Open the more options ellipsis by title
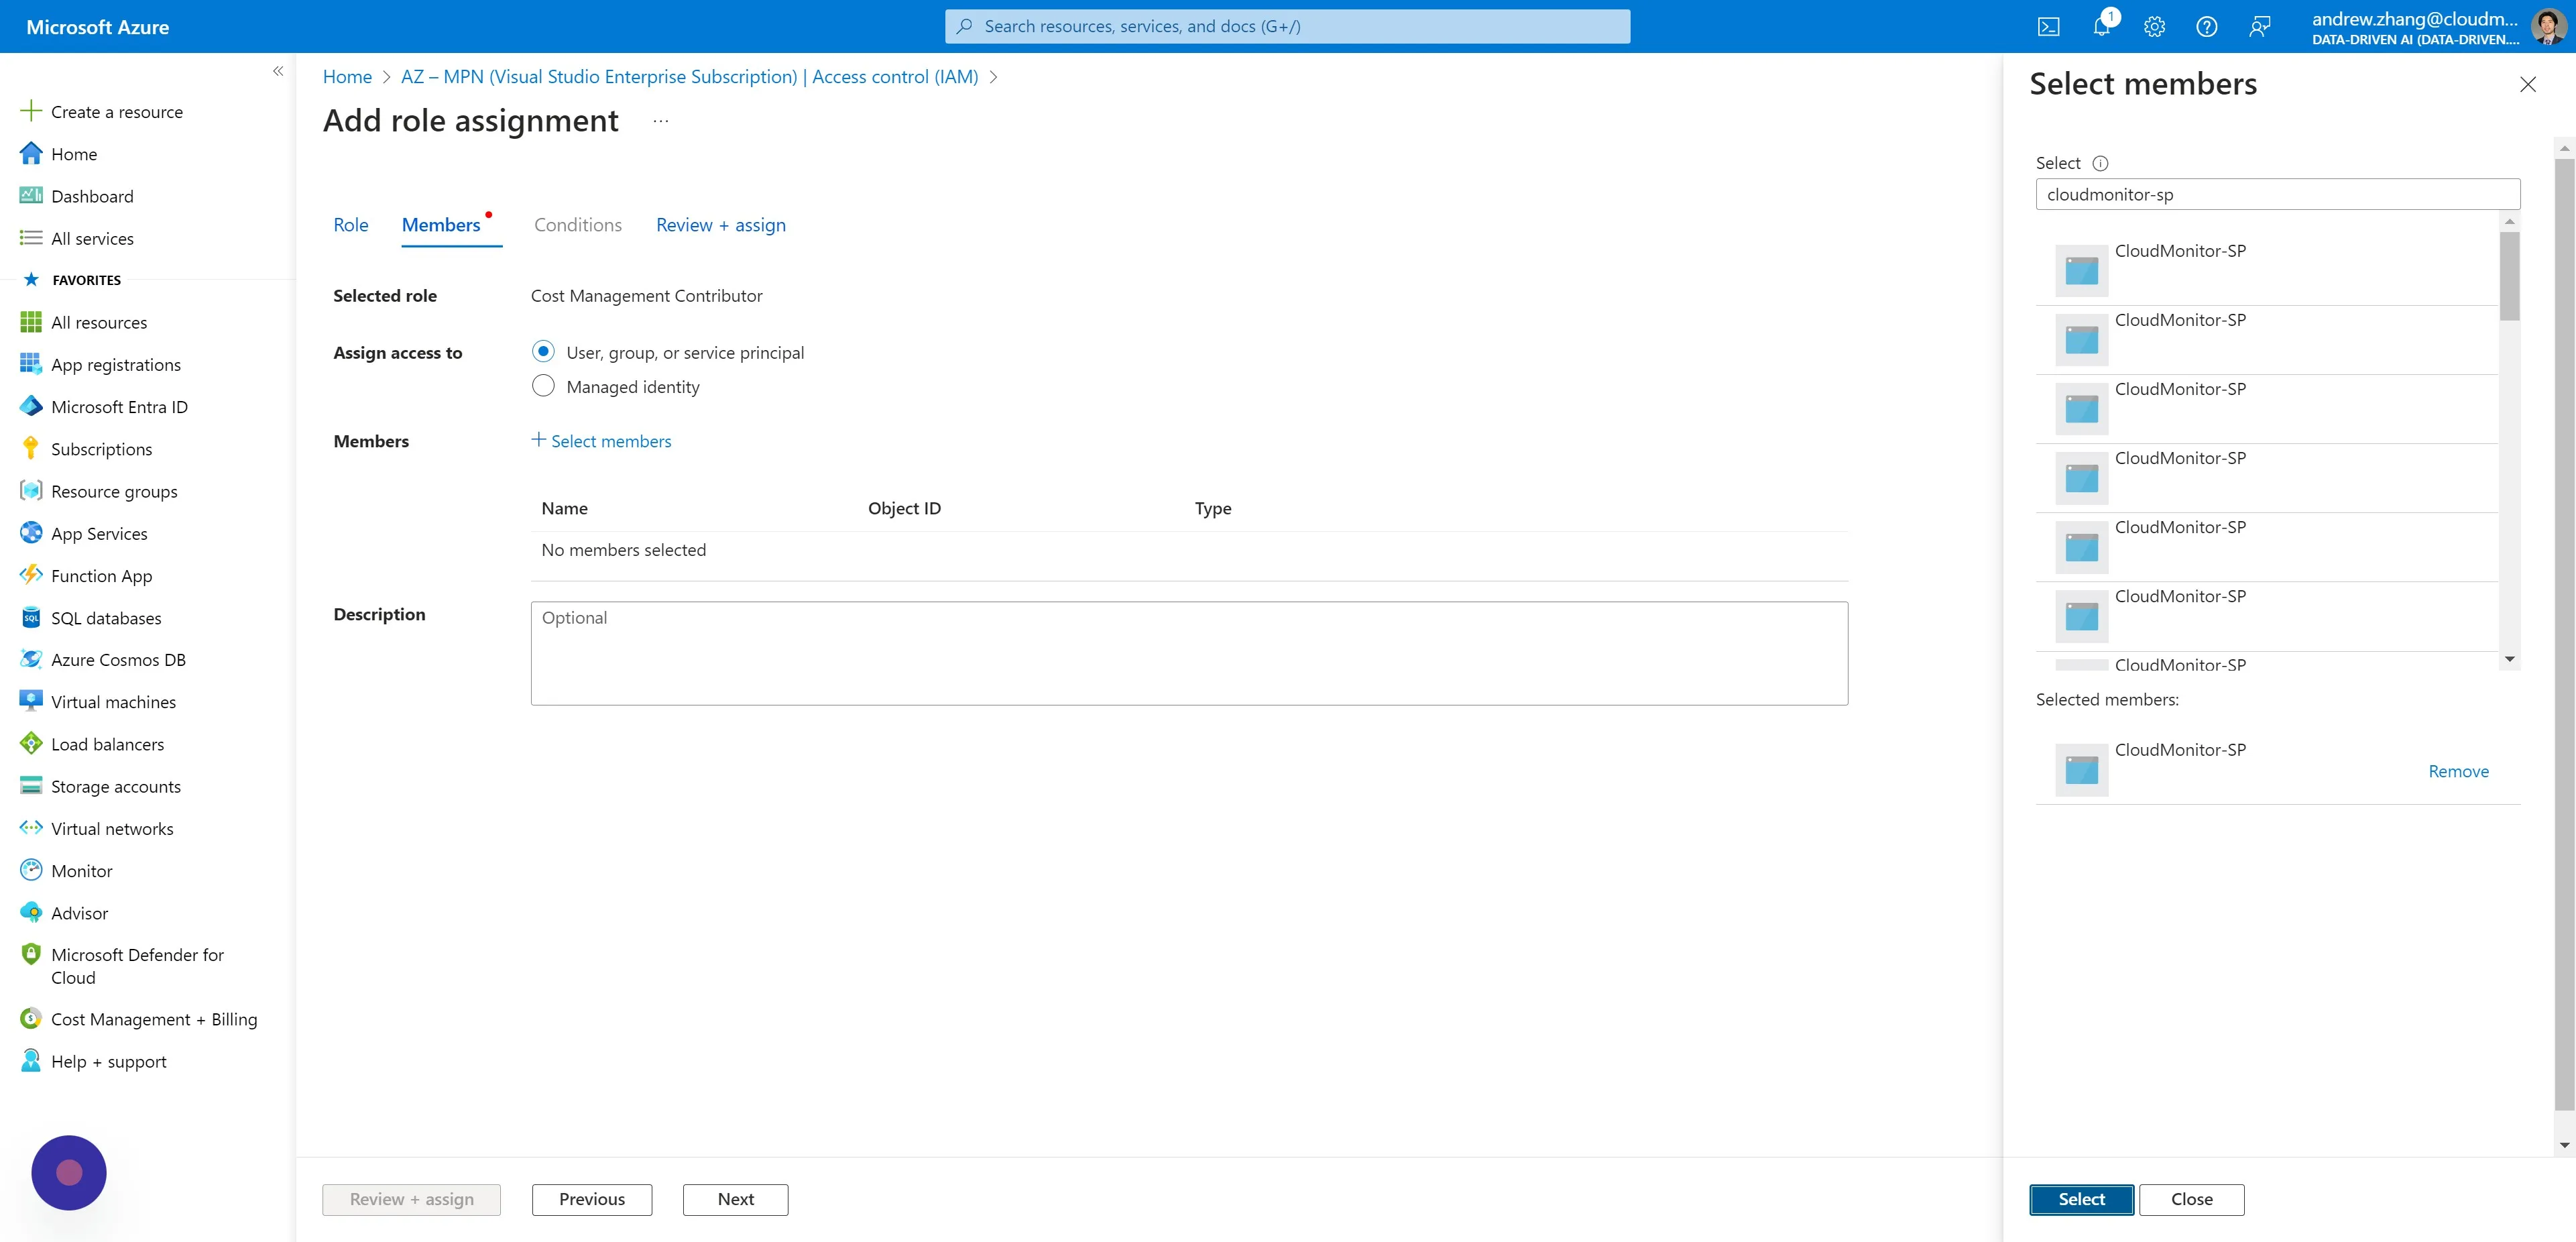The width and height of the screenshot is (2576, 1242). pyautogui.click(x=661, y=121)
